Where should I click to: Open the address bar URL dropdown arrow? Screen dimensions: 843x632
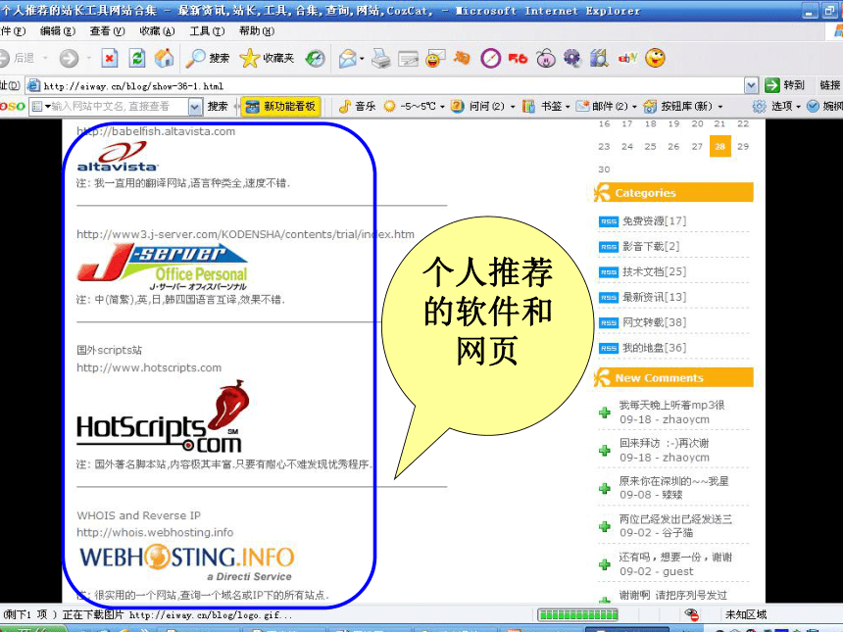[751, 85]
